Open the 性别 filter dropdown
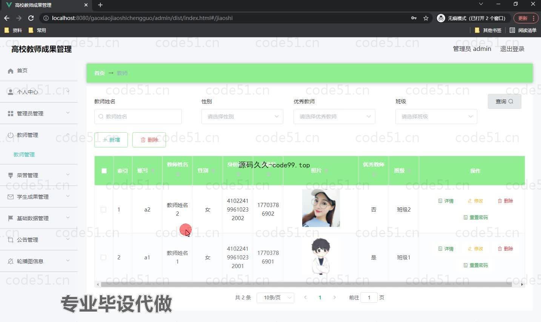 pyautogui.click(x=242, y=117)
